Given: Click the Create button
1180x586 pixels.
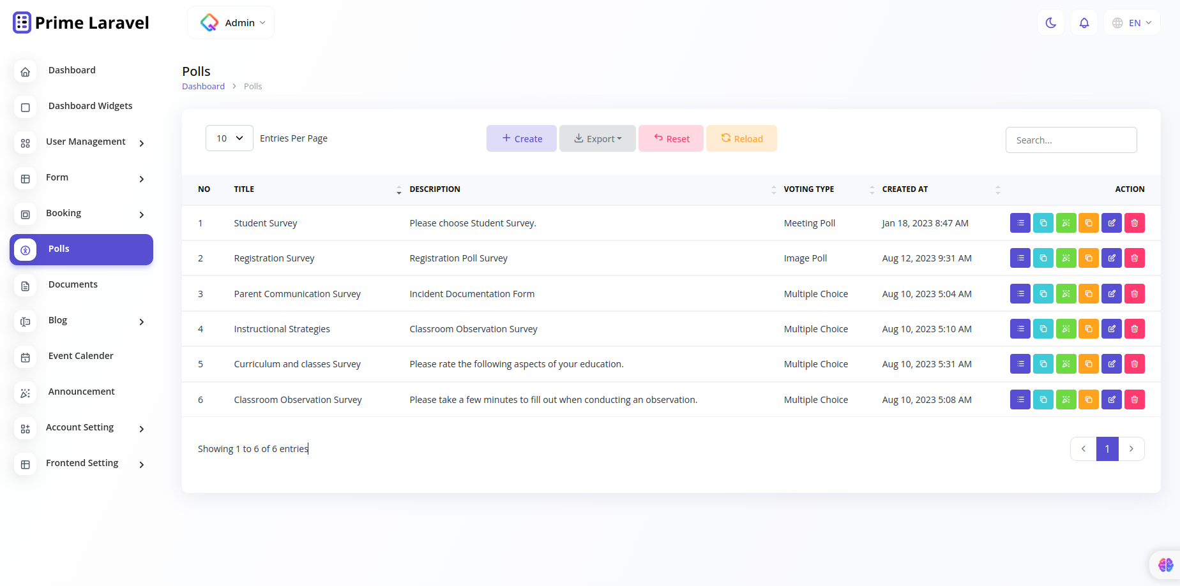Looking at the screenshot, I should tap(521, 138).
